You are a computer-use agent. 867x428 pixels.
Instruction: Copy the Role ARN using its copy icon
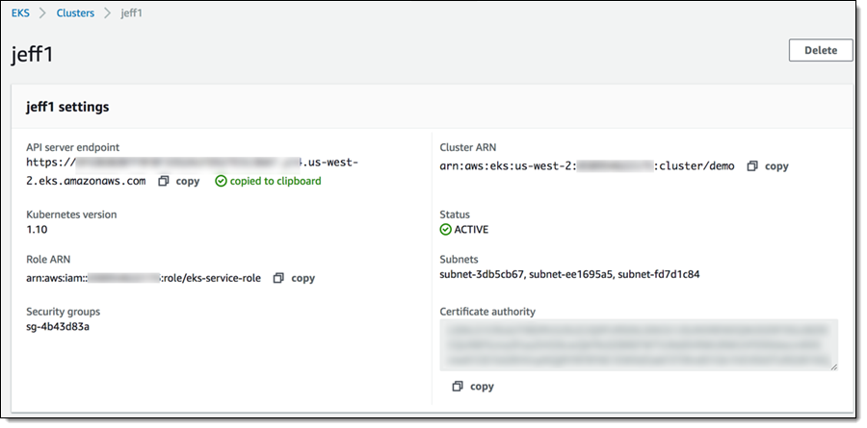(x=278, y=278)
